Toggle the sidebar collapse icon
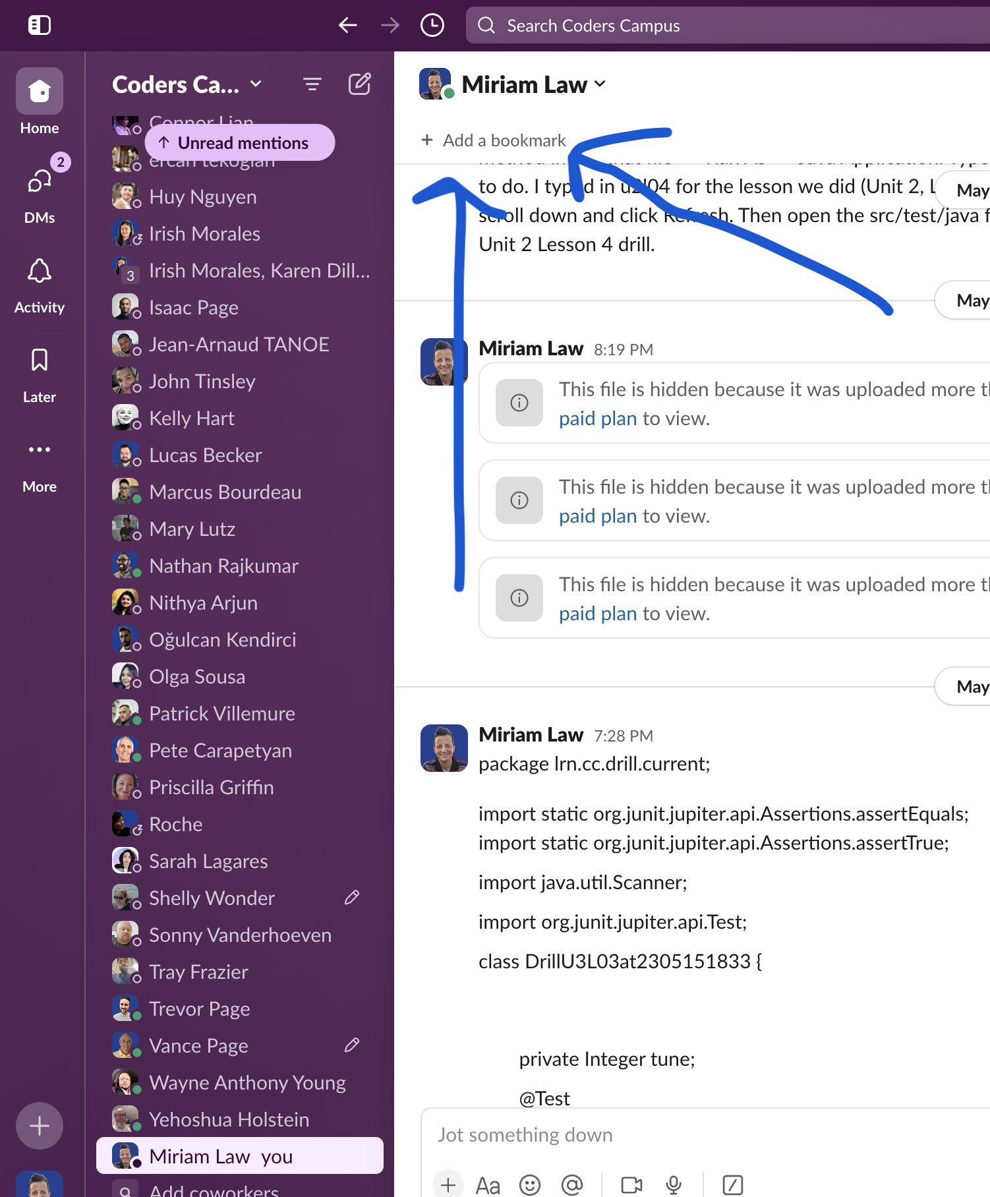990x1197 pixels. pyautogui.click(x=40, y=25)
